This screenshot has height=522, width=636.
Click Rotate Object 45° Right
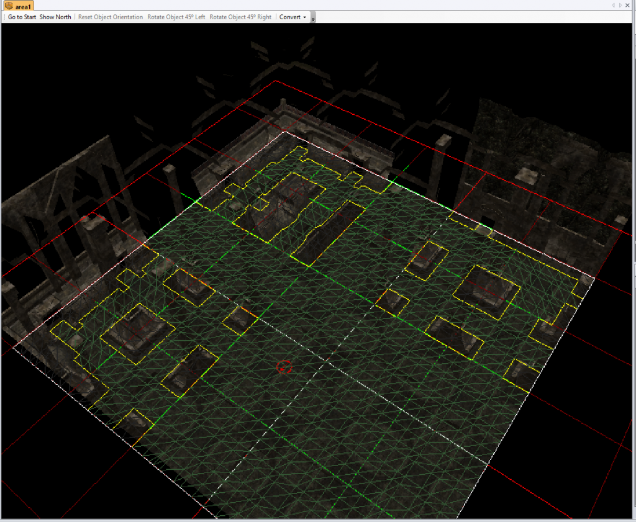click(x=240, y=17)
